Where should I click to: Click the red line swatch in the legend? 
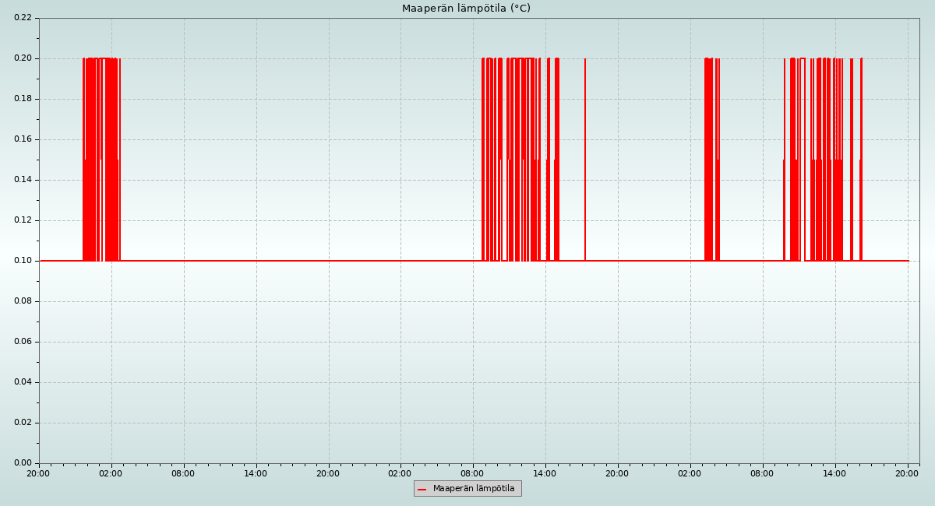(422, 490)
